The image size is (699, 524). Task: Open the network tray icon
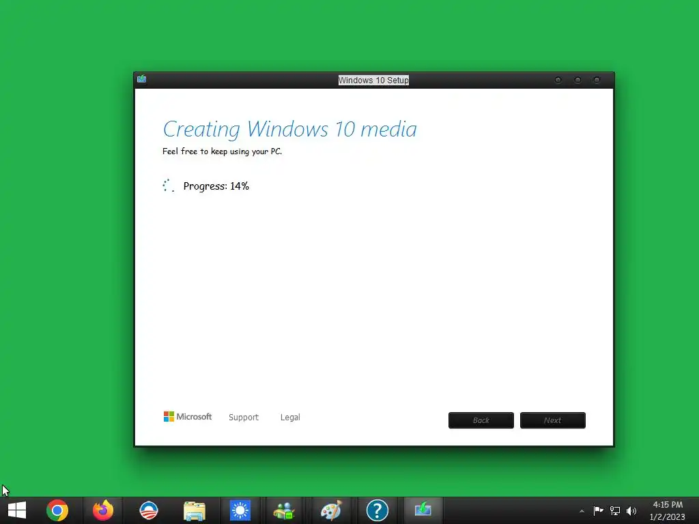click(615, 510)
